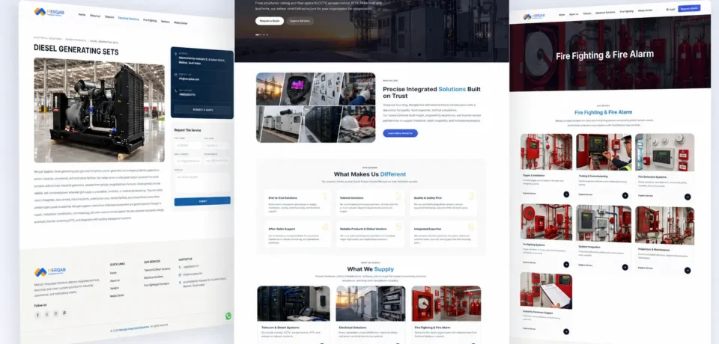Click Email Address input field
The height and width of the screenshot is (344, 719).
(188, 160)
